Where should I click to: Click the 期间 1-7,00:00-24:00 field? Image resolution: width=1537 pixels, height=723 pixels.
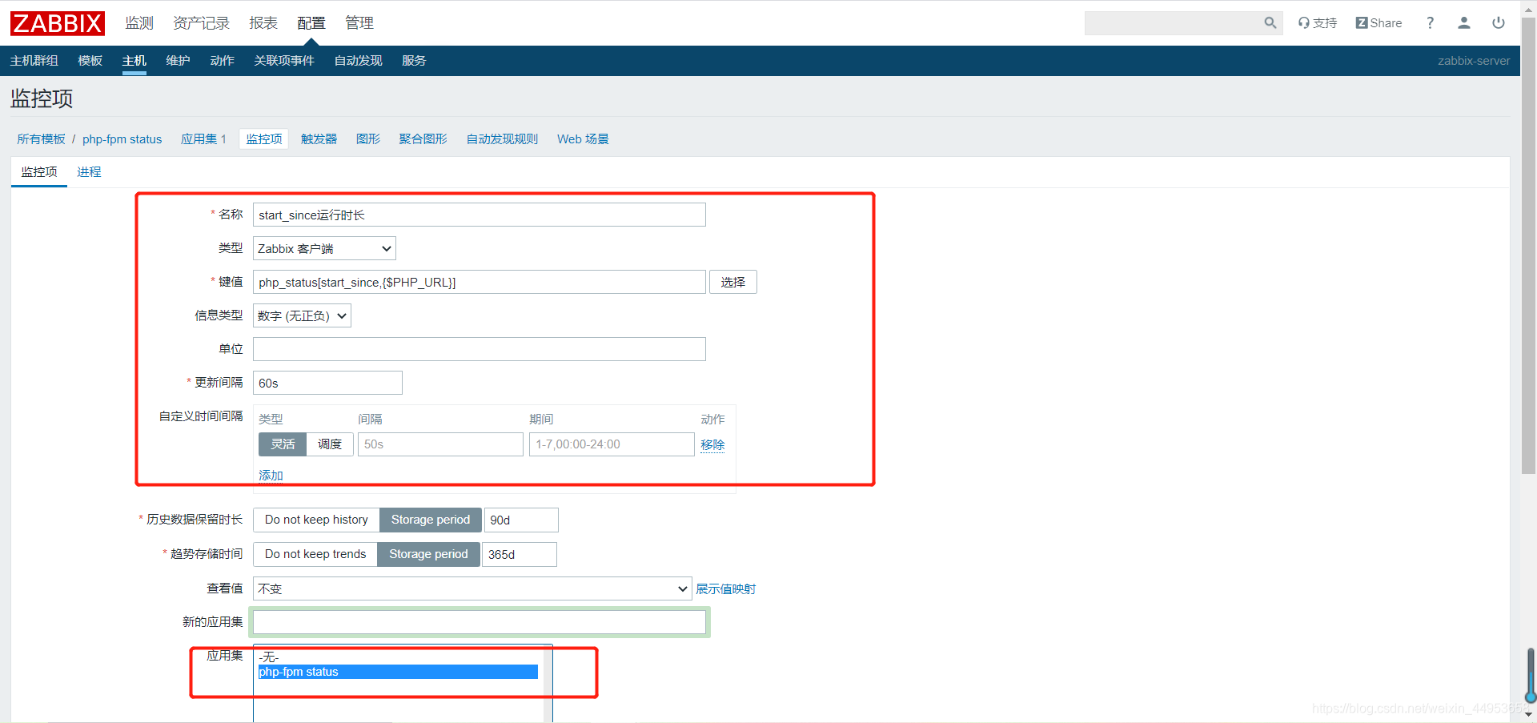612,444
